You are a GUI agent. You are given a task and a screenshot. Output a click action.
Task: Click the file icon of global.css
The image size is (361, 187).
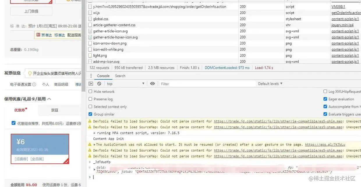tap(90, 19)
